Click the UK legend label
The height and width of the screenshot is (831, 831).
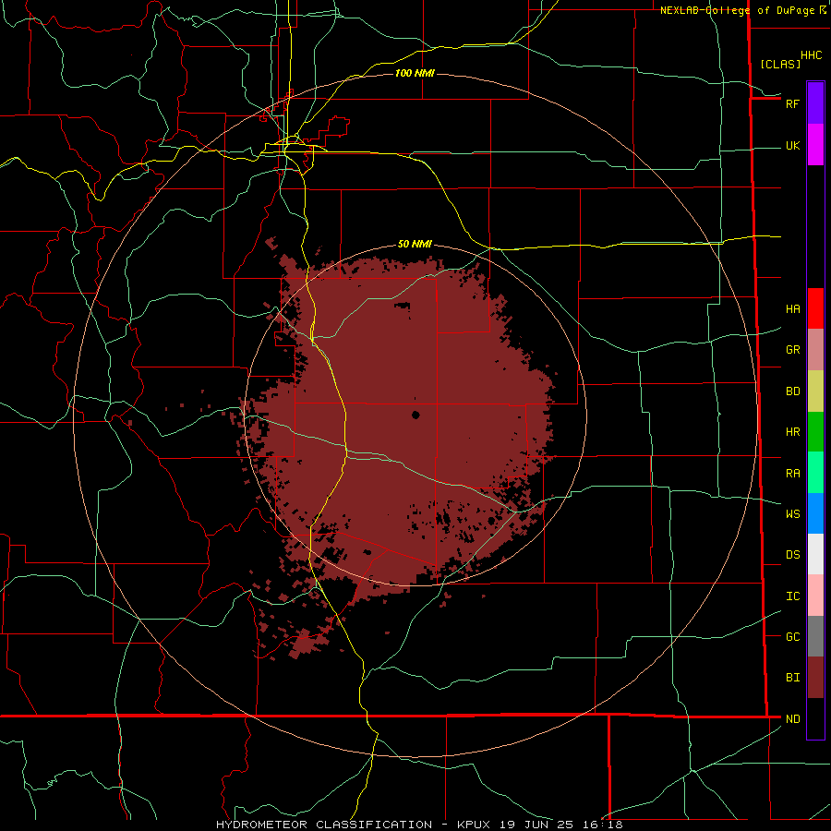[x=792, y=145]
